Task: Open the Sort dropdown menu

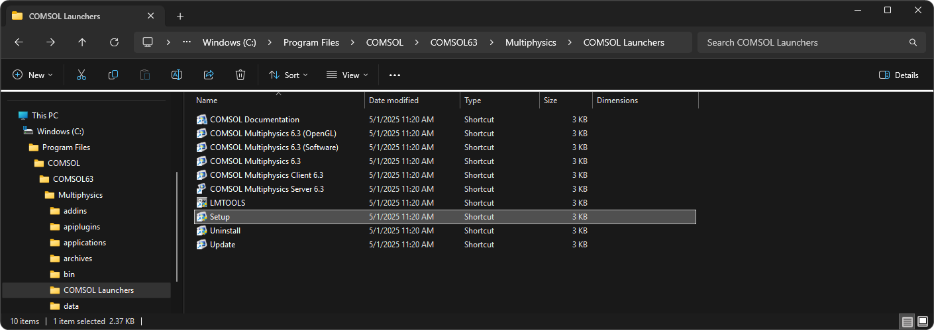Action: pyautogui.click(x=288, y=75)
